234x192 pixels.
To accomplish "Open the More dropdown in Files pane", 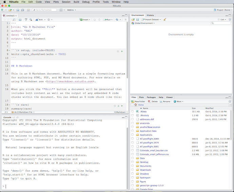I will [178, 101].
